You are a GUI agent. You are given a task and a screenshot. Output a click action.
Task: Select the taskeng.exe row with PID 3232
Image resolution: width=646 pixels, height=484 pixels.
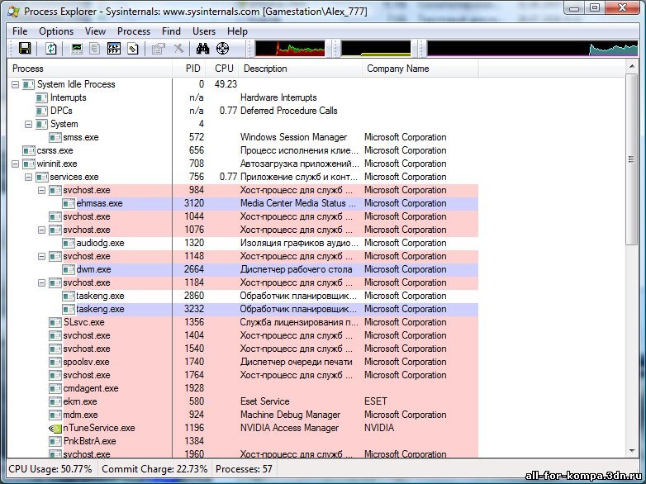[243, 310]
